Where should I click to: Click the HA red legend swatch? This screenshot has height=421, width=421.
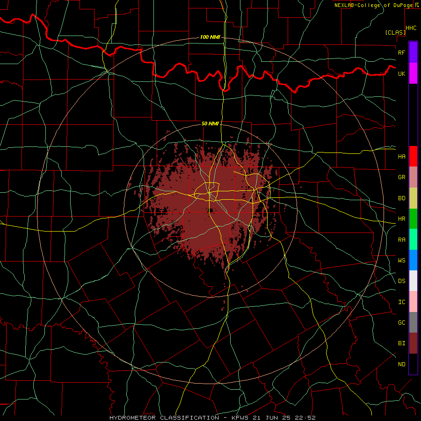[x=413, y=156]
